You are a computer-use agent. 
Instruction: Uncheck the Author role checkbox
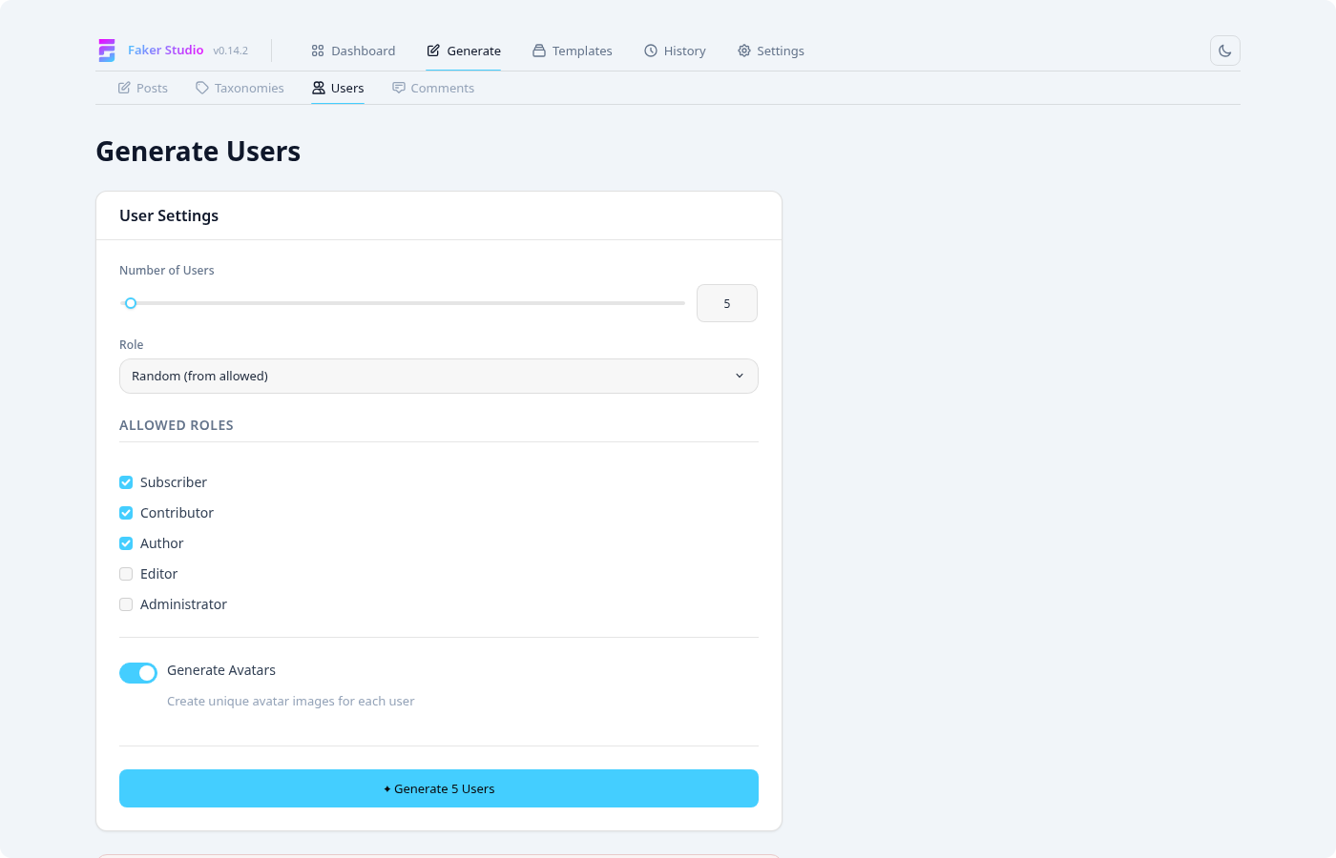[x=126, y=543]
